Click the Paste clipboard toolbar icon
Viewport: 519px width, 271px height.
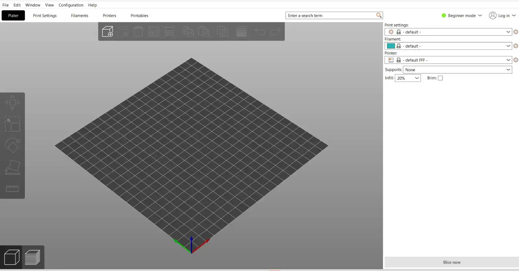pyautogui.click(x=203, y=31)
